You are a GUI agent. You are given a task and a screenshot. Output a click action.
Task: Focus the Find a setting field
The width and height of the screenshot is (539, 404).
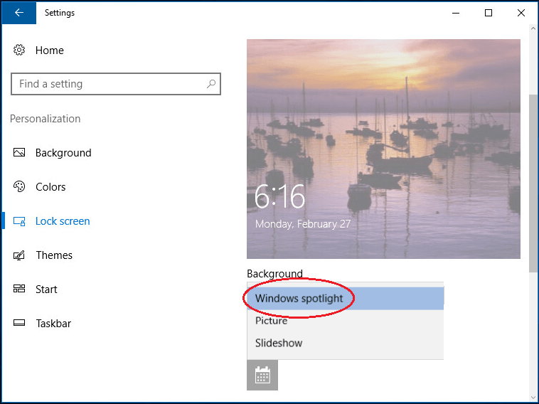[x=116, y=84]
